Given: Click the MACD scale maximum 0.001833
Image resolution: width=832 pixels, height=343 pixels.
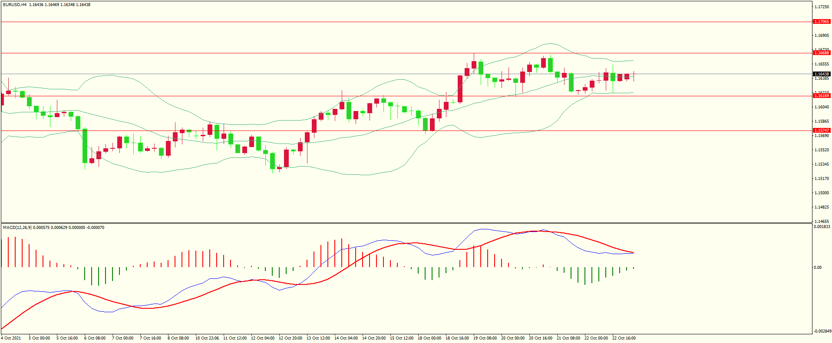Looking at the screenshot, I should click(822, 227).
